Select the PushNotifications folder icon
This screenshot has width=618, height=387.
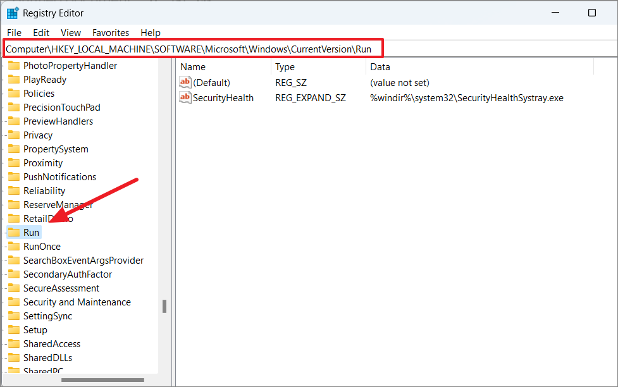(14, 177)
